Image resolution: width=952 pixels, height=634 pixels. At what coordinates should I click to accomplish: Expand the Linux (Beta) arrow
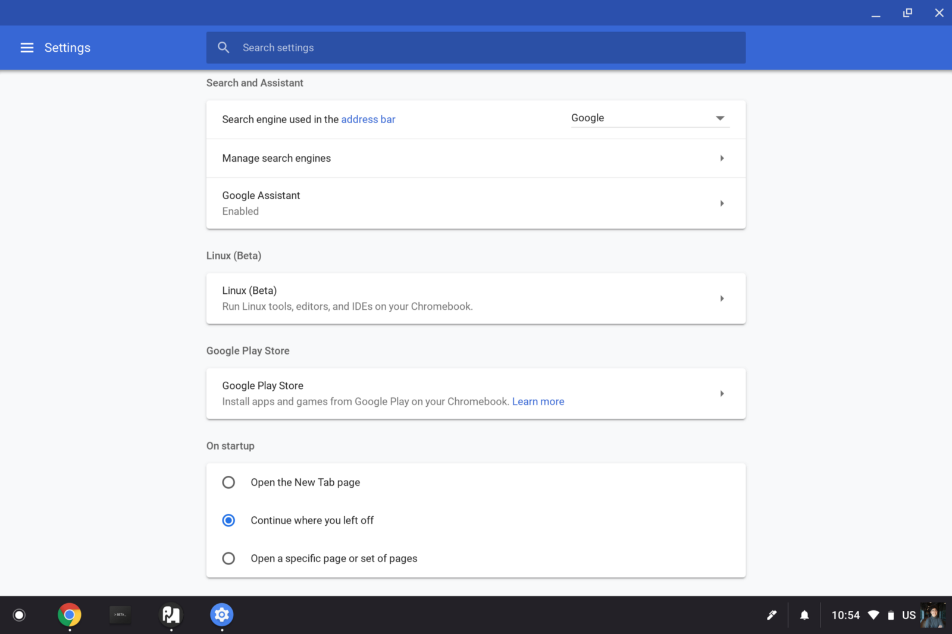[x=722, y=299]
